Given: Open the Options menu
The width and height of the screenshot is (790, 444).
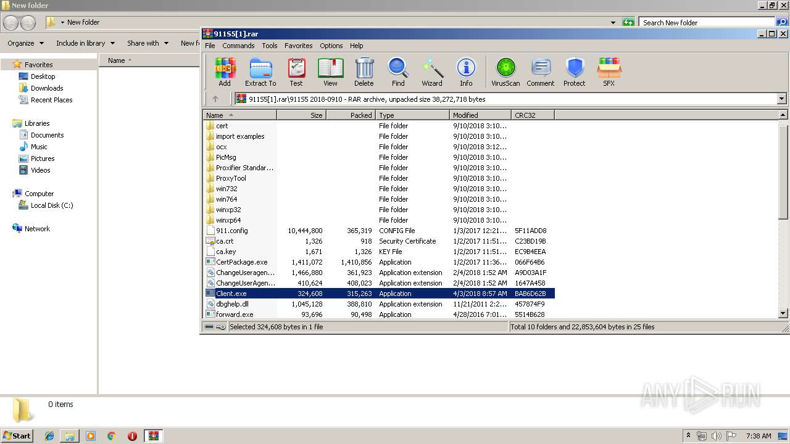Looking at the screenshot, I should 331,46.
